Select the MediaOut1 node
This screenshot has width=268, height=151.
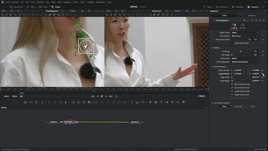pyautogui.click(x=135, y=122)
